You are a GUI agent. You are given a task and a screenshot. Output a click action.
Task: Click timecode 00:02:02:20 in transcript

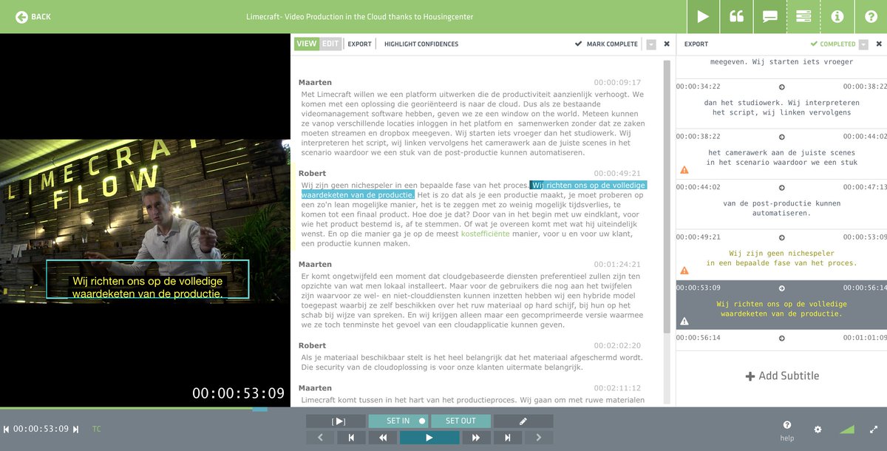coord(617,345)
